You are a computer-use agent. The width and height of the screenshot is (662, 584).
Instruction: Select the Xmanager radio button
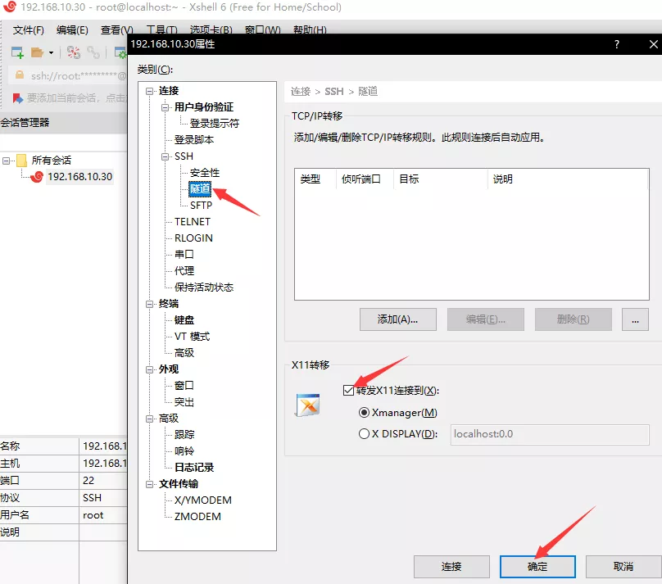[364, 412]
